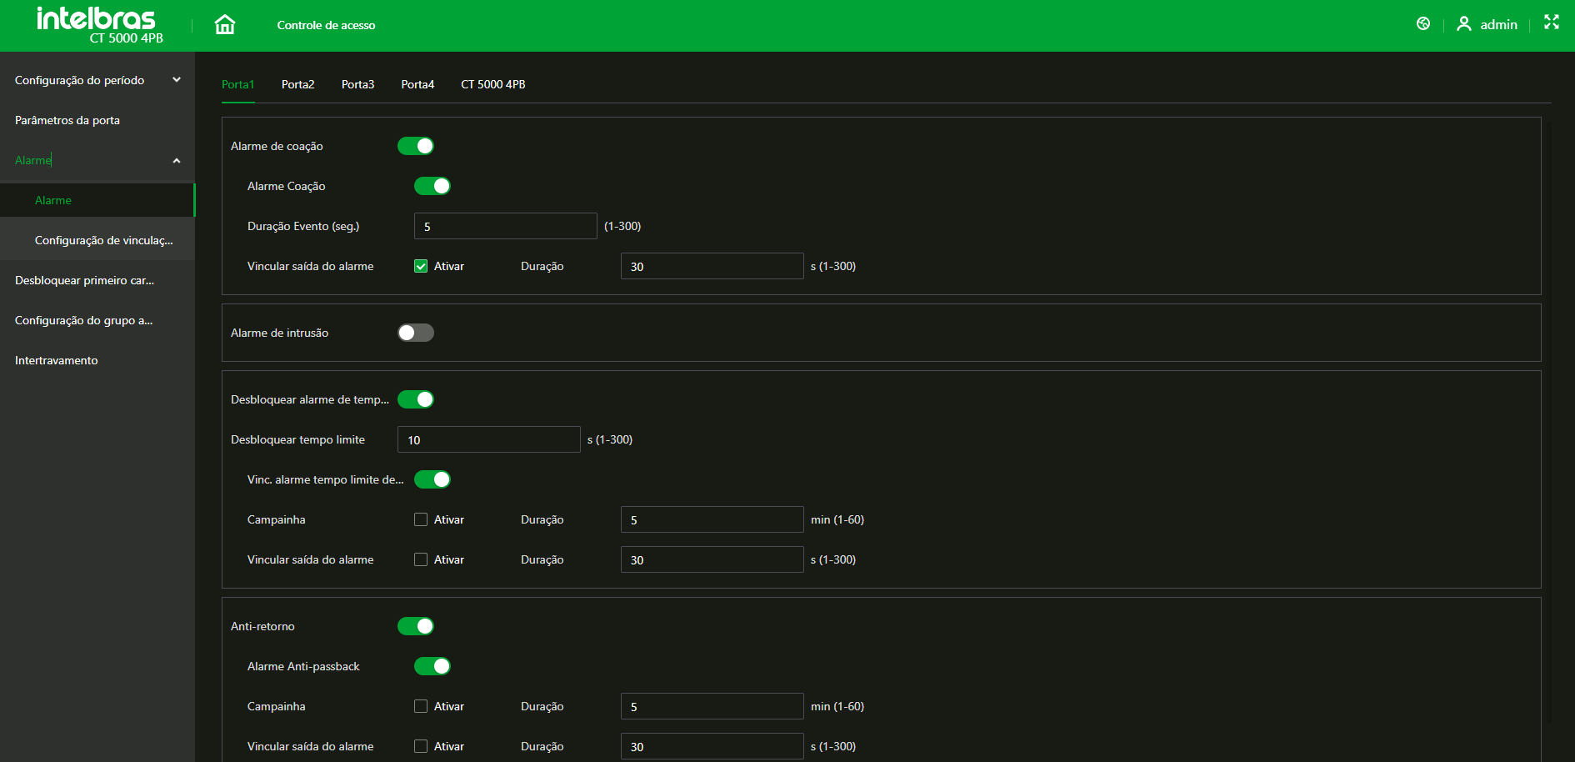This screenshot has height=762, width=1575.
Task: Click Desbloquear tempo limite input field
Action: tap(488, 439)
